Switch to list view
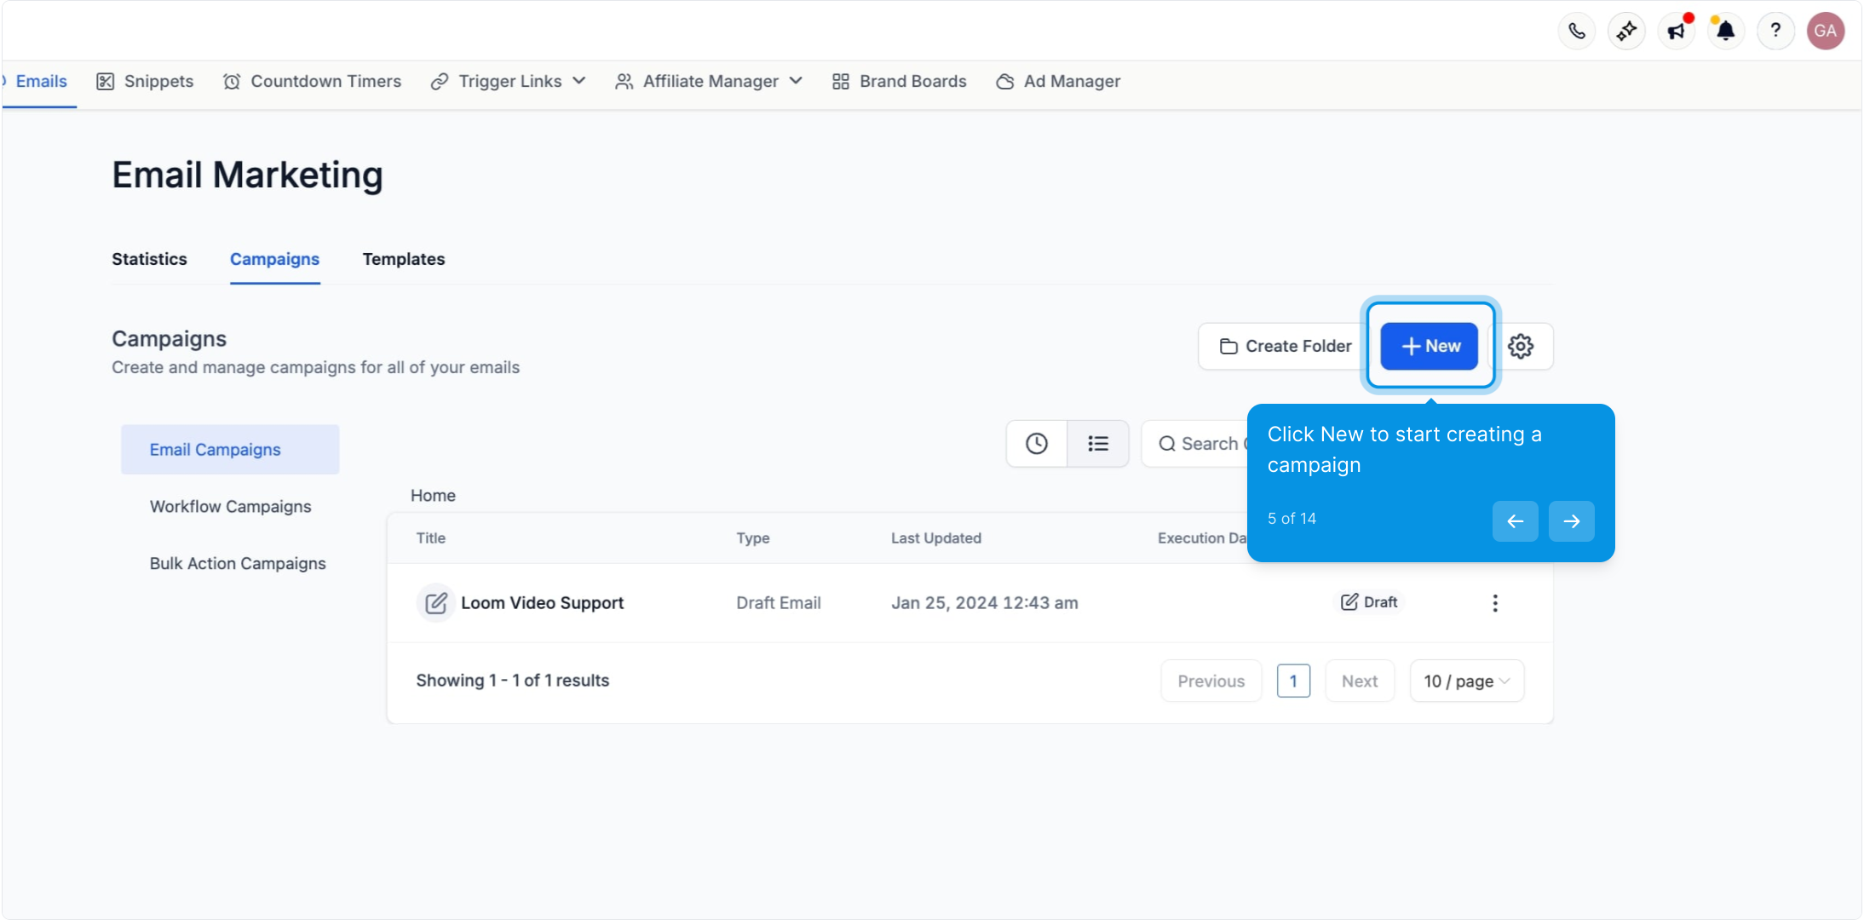The width and height of the screenshot is (1864, 920). (1098, 444)
